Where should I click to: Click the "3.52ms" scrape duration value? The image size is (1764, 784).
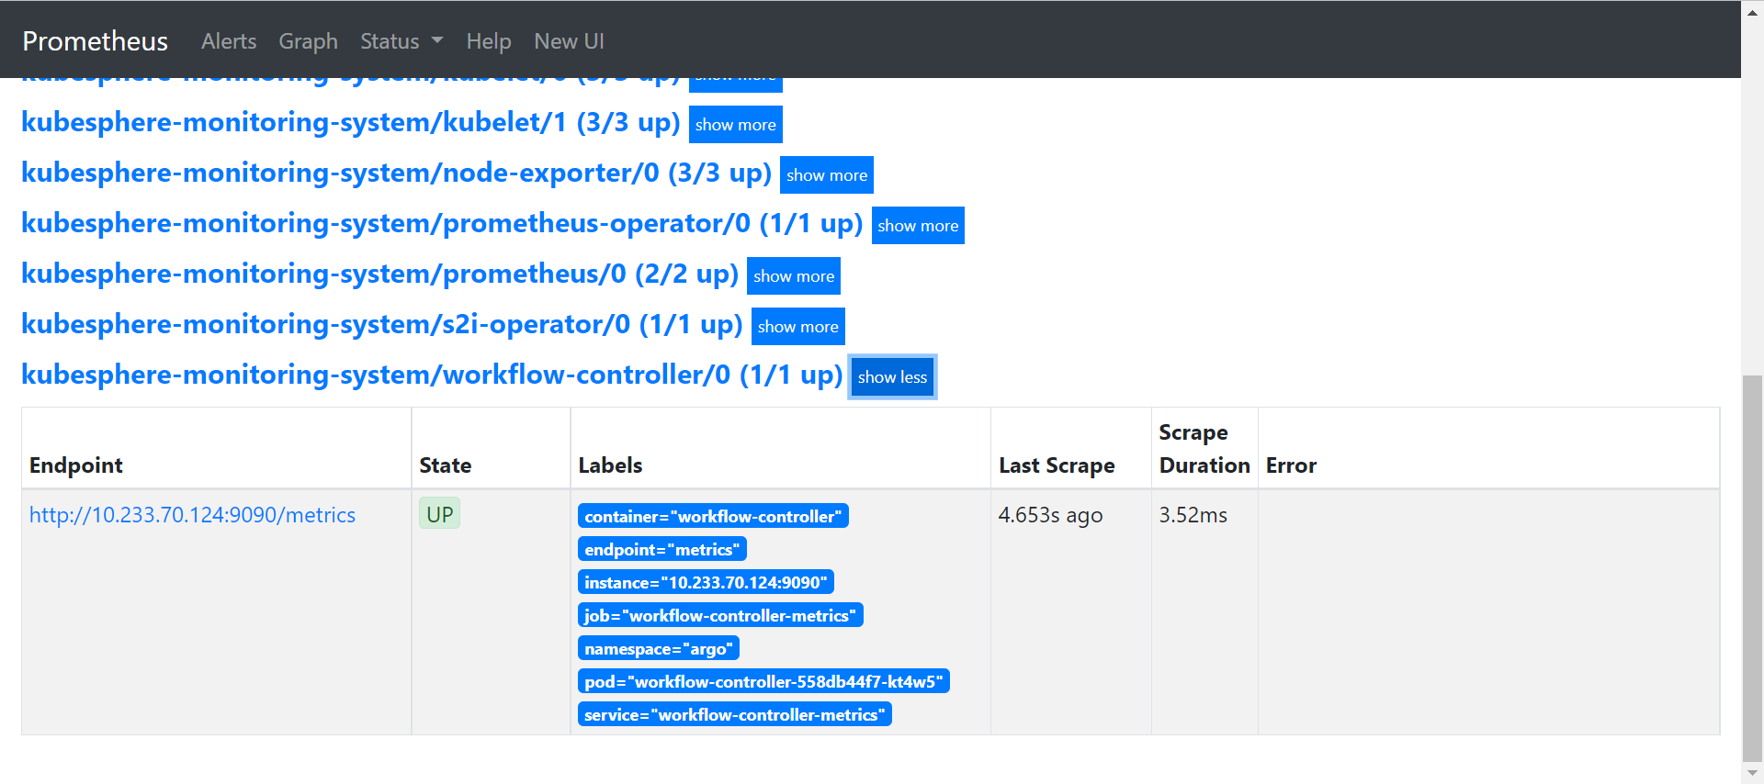coord(1193,515)
